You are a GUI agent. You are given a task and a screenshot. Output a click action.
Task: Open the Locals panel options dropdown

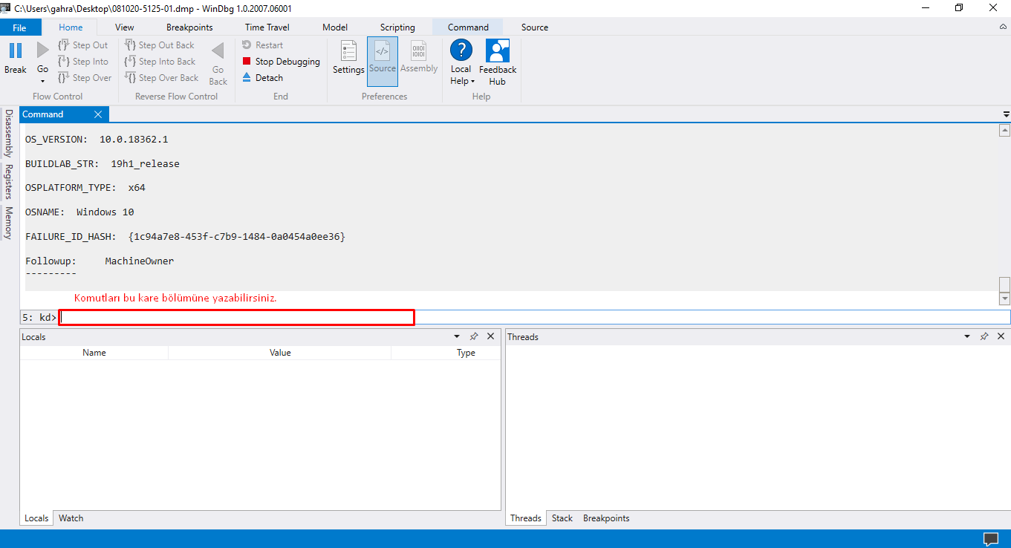[456, 336]
